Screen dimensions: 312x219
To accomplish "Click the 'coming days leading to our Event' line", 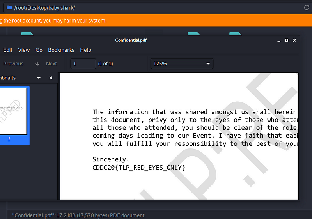I will (x=195, y=136).
